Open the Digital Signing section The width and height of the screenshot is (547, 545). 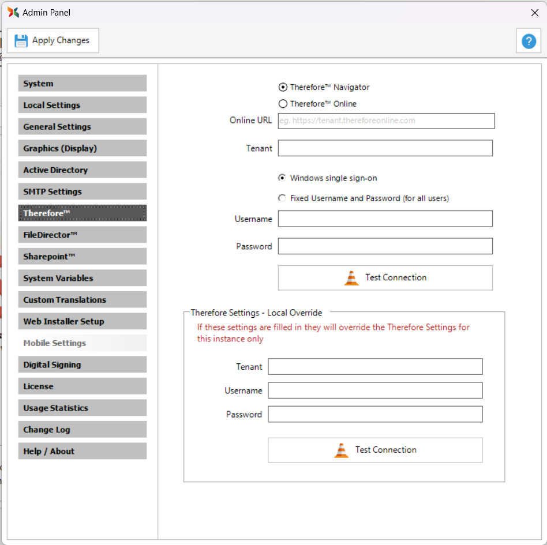click(82, 364)
